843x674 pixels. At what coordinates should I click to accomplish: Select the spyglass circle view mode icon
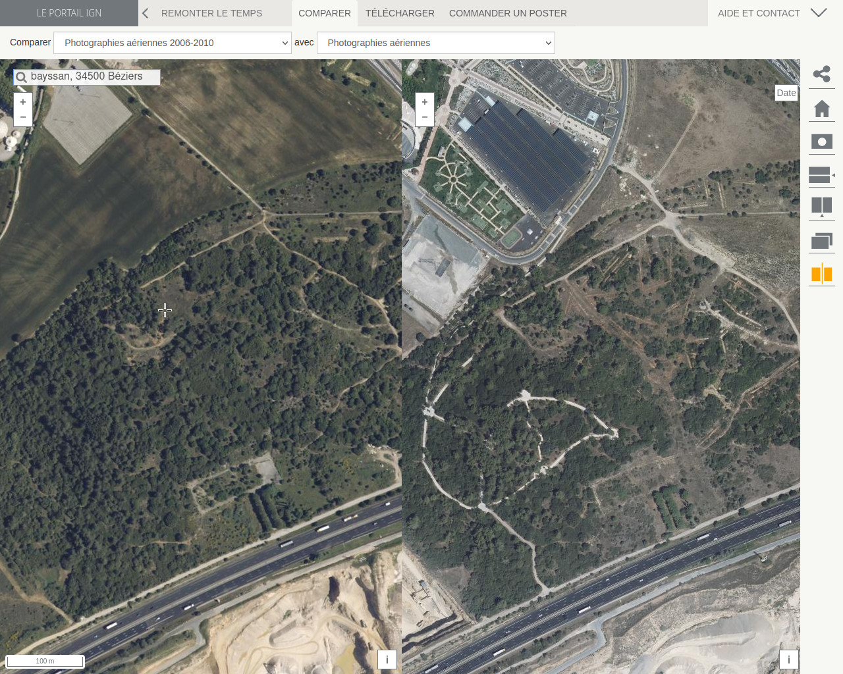point(821,142)
